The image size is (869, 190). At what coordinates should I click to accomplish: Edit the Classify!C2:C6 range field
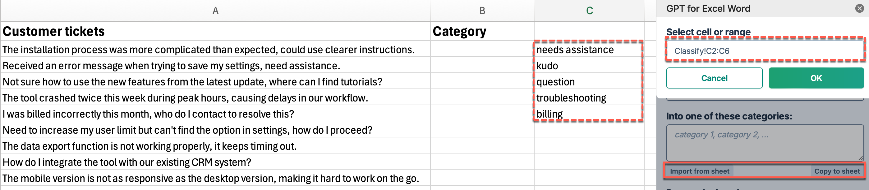tap(765, 51)
